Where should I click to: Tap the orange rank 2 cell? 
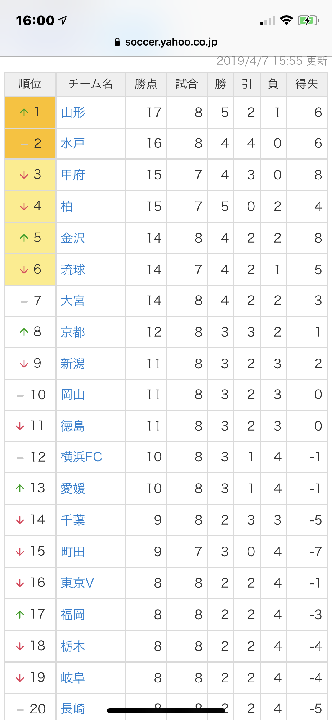click(30, 144)
